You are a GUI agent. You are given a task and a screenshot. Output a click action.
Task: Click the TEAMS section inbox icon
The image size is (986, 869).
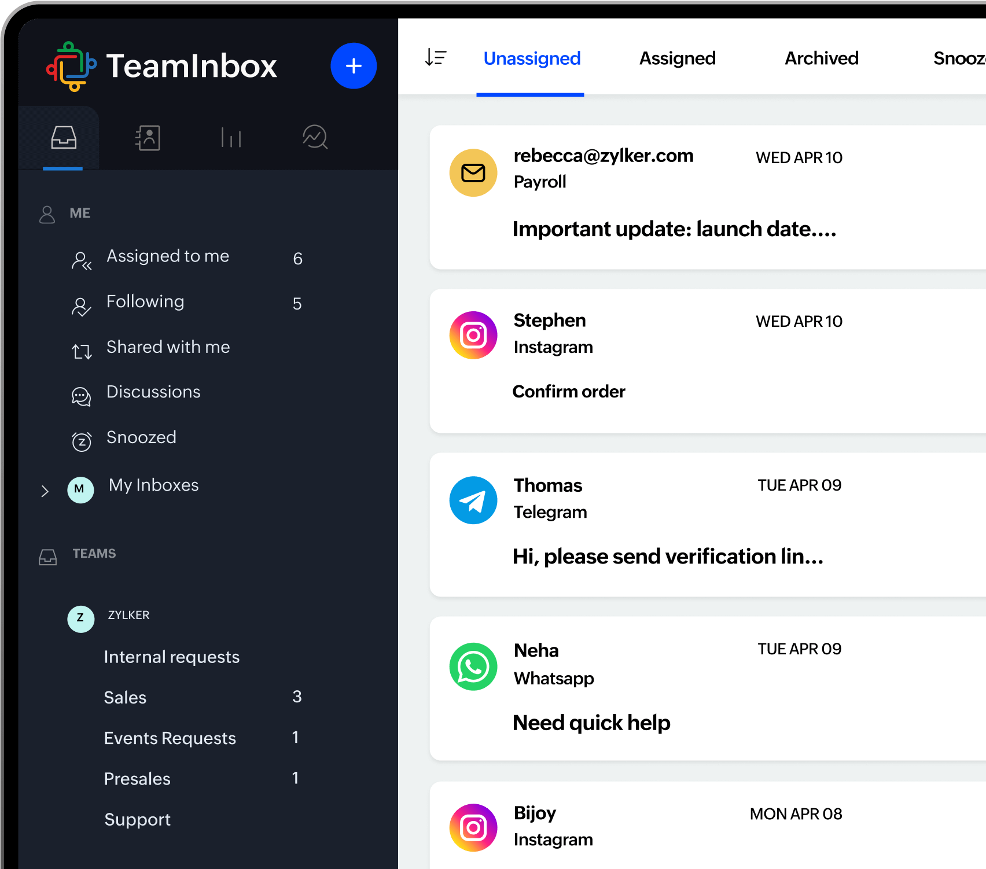point(47,557)
